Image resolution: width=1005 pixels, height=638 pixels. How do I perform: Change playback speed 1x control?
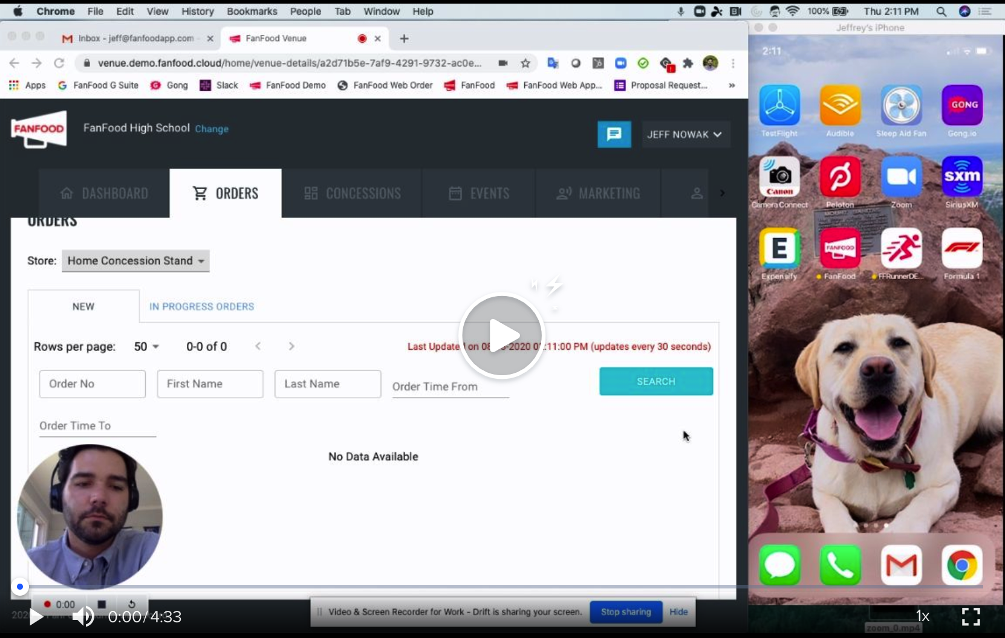922,616
